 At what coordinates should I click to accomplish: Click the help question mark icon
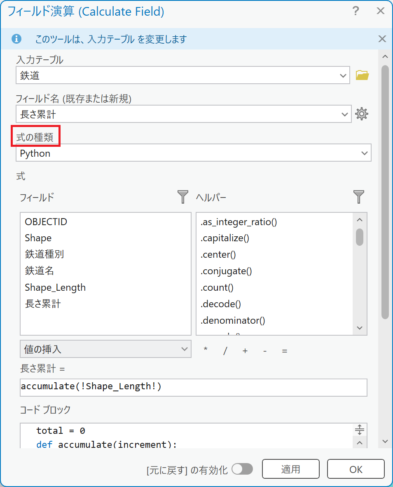pyautogui.click(x=356, y=12)
